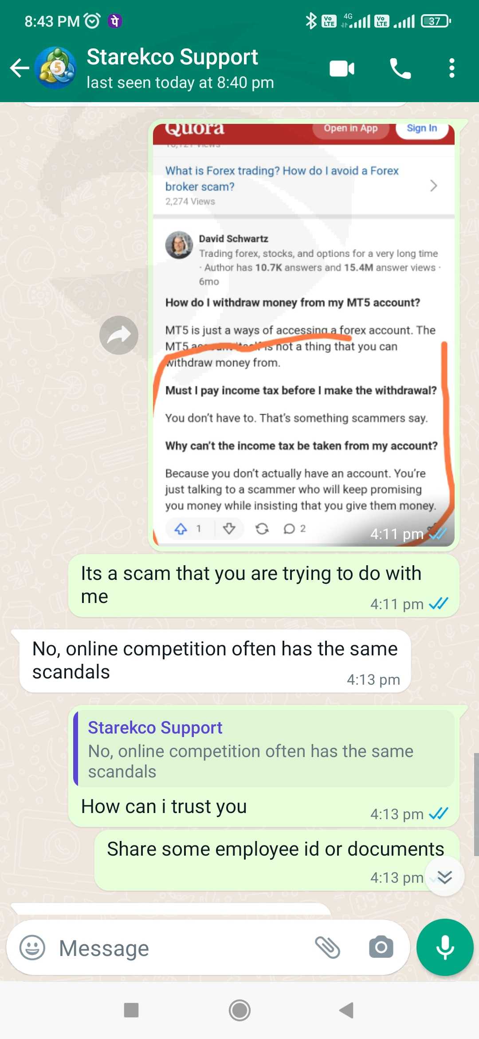Open the Quora screenshot image message
The height and width of the screenshot is (1039, 479).
tap(304, 335)
